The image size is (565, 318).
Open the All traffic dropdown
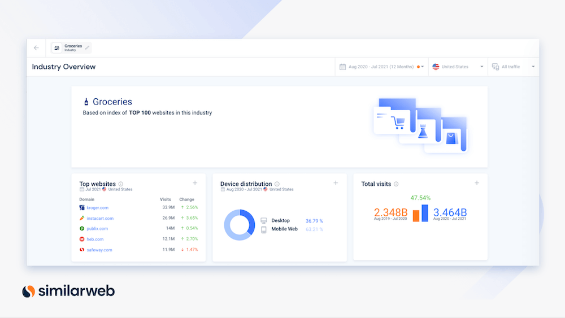[x=513, y=67]
